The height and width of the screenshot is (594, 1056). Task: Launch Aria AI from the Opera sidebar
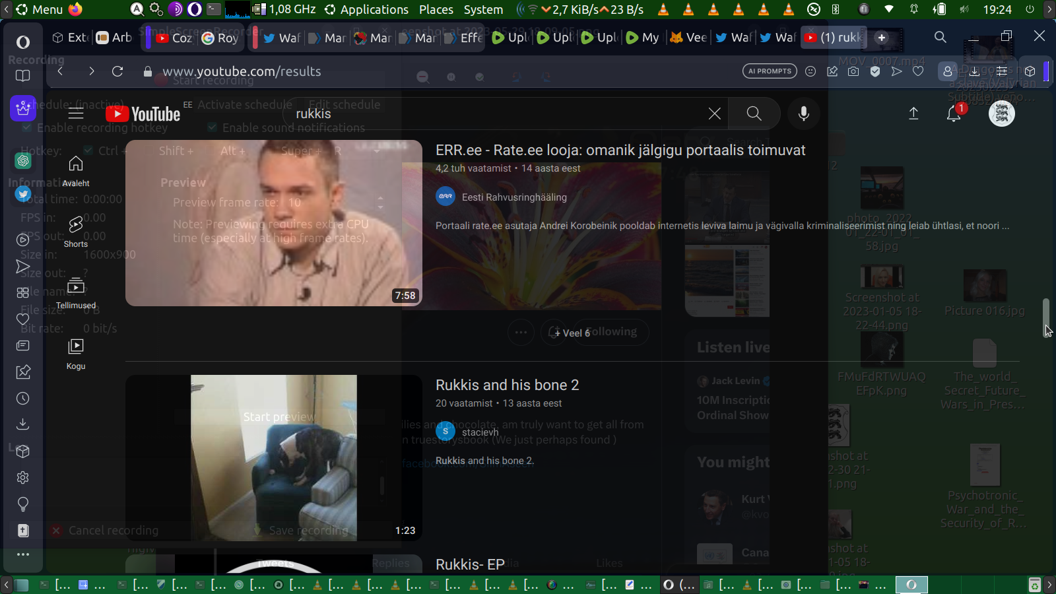(23, 108)
